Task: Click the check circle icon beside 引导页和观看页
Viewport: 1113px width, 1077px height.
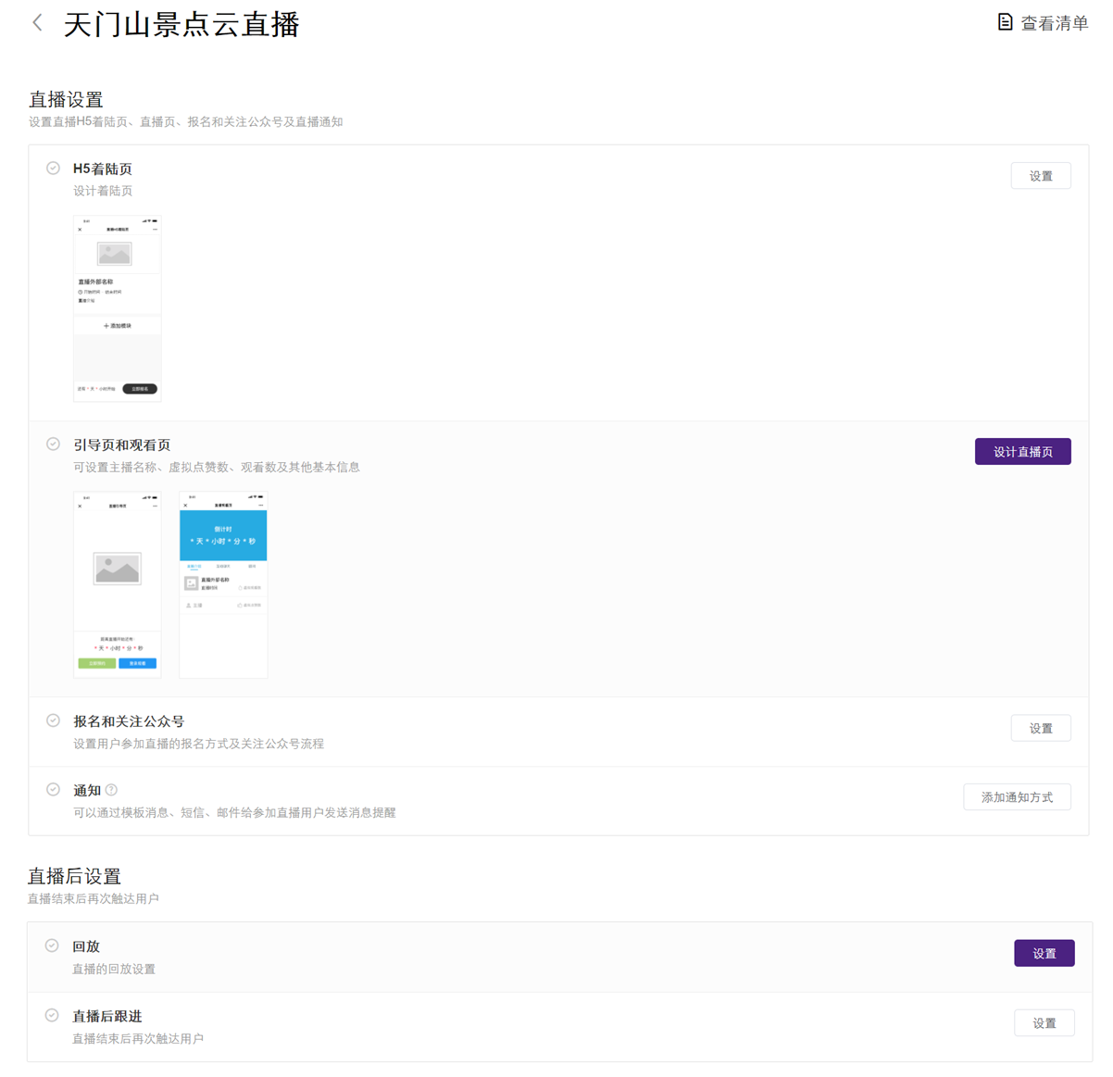Action: [54, 445]
